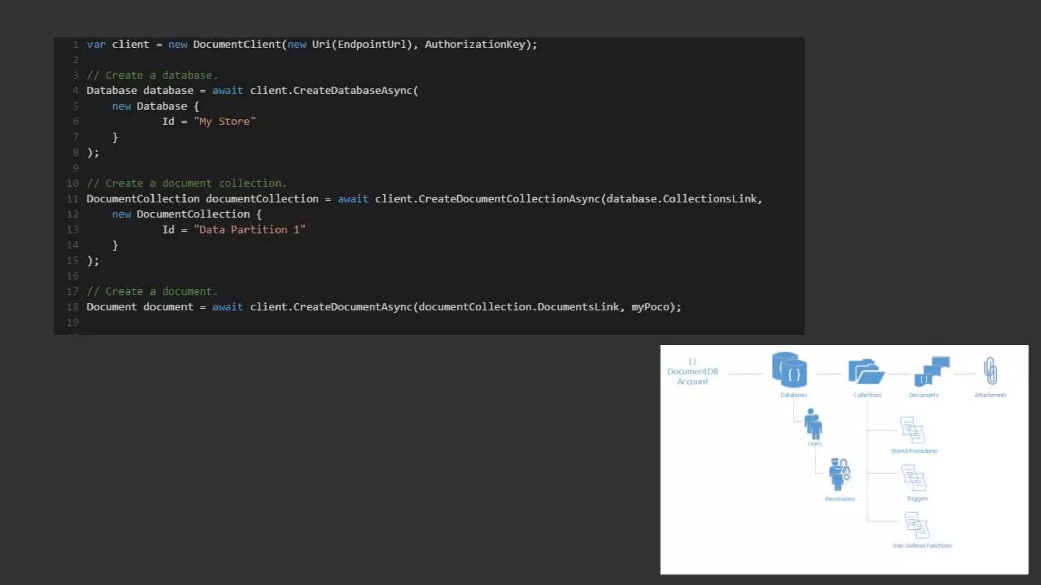Click the Attachments paperclip icon

[x=990, y=371]
